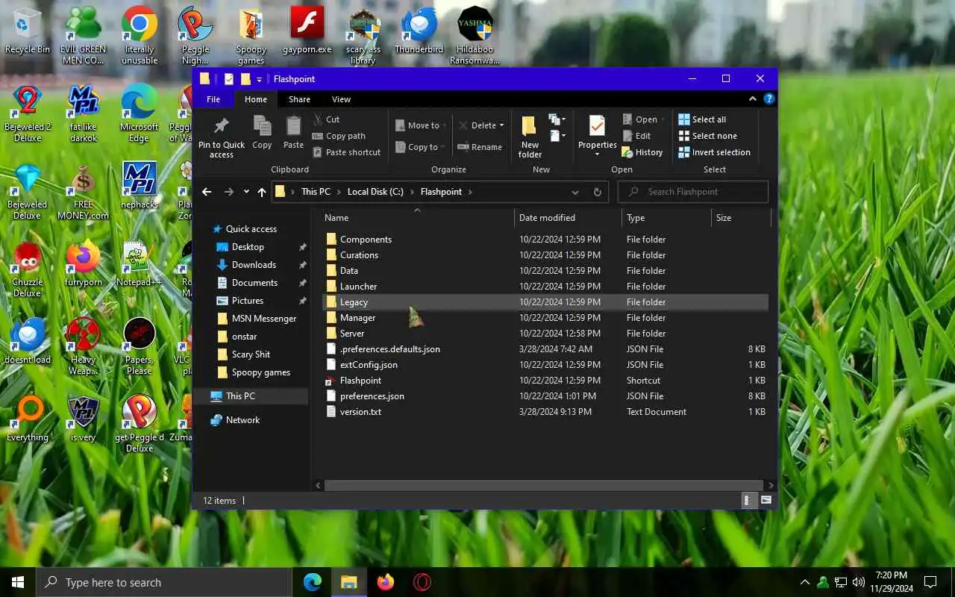Click Copy path in ribbon

coord(339,136)
